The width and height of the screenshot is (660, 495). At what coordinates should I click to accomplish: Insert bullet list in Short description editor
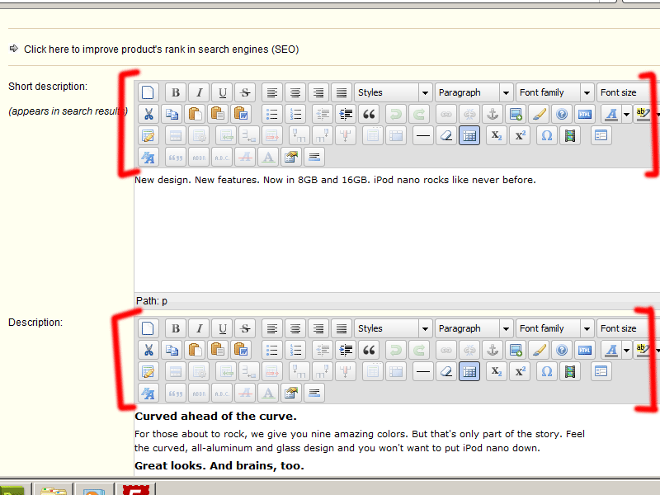(272, 114)
